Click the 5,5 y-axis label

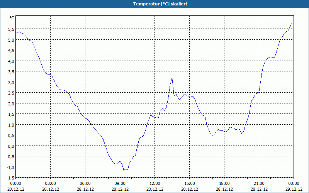(11, 29)
